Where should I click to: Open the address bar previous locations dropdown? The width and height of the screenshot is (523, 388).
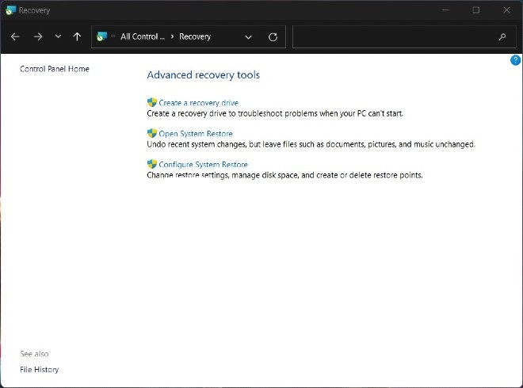249,36
